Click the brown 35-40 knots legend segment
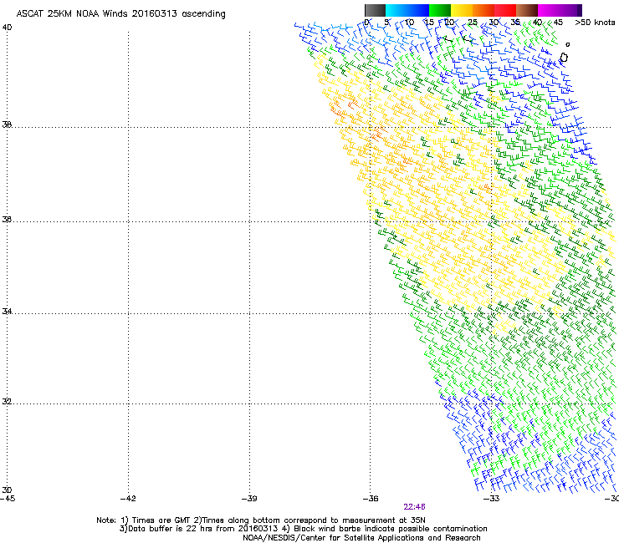Viewport: 619px width, 543px height. [x=527, y=10]
